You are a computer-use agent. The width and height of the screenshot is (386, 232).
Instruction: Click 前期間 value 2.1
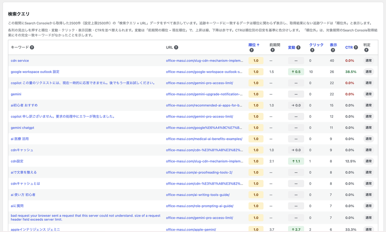[271, 161]
